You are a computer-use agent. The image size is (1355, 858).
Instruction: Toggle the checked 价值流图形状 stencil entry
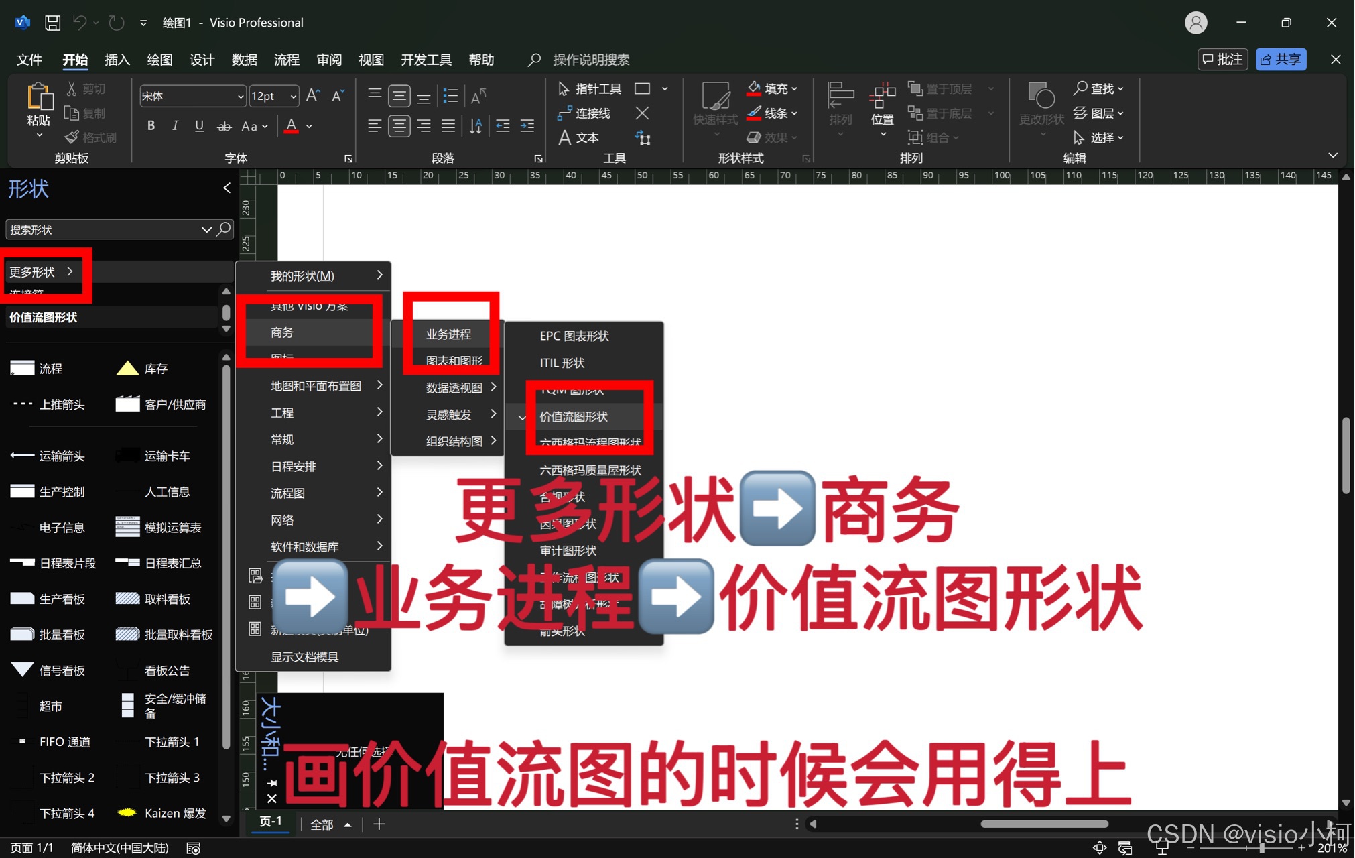click(574, 416)
